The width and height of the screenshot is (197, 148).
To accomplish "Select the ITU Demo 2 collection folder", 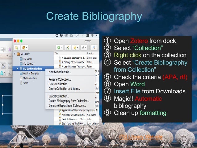I will [27, 64].
